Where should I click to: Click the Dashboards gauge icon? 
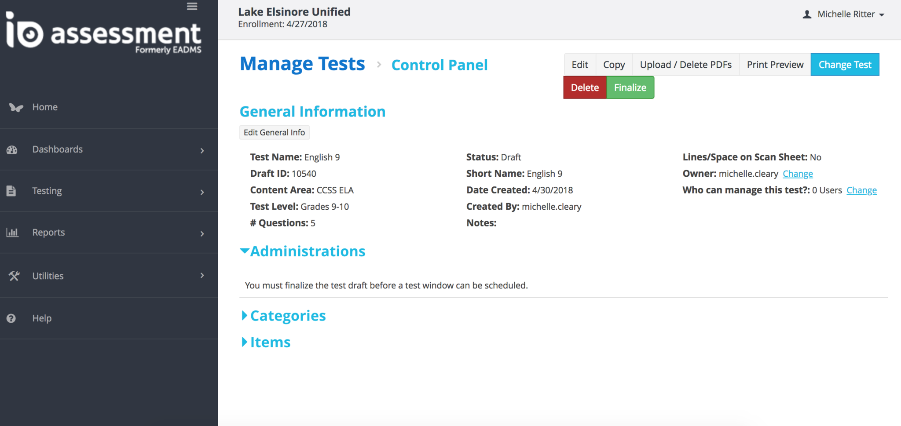(x=12, y=150)
